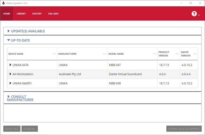Screen dimensions: 205x135
Task: Click Dante Updater logo in title bar
Action: pyautogui.click(x=3, y=3)
